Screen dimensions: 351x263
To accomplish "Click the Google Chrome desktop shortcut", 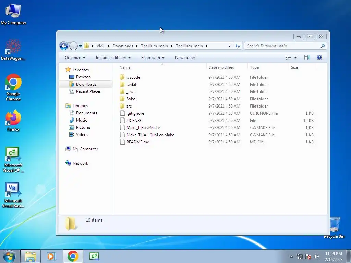I will (13, 88).
